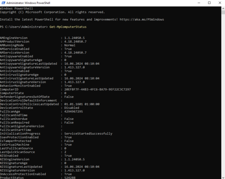Image resolution: width=225 pixels, height=179 pixels.
Task: Click the value 1.1.24050.5 beside AMEngineVersion
Action: [x=75, y=38]
